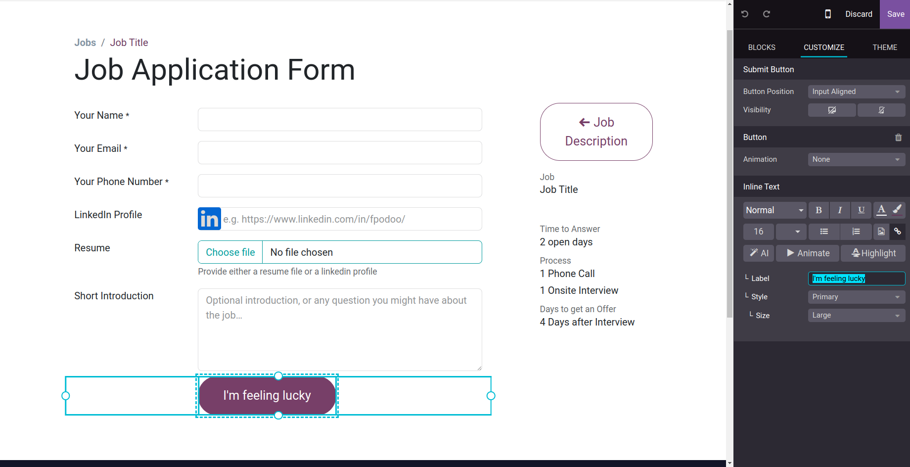Viewport: 910px width, 467px height.
Task: Delete the Button with trash icon
Action: (898, 138)
